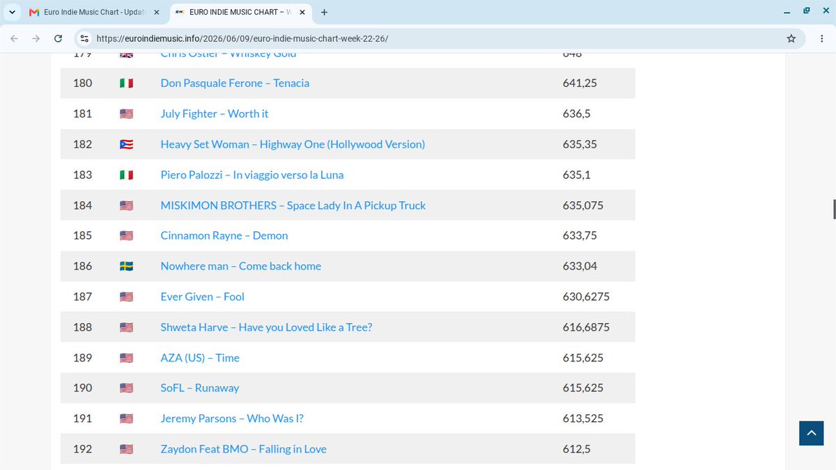This screenshot has width=836, height=470.
Task: Click the US flag beside SoFL
Action: tap(126, 389)
